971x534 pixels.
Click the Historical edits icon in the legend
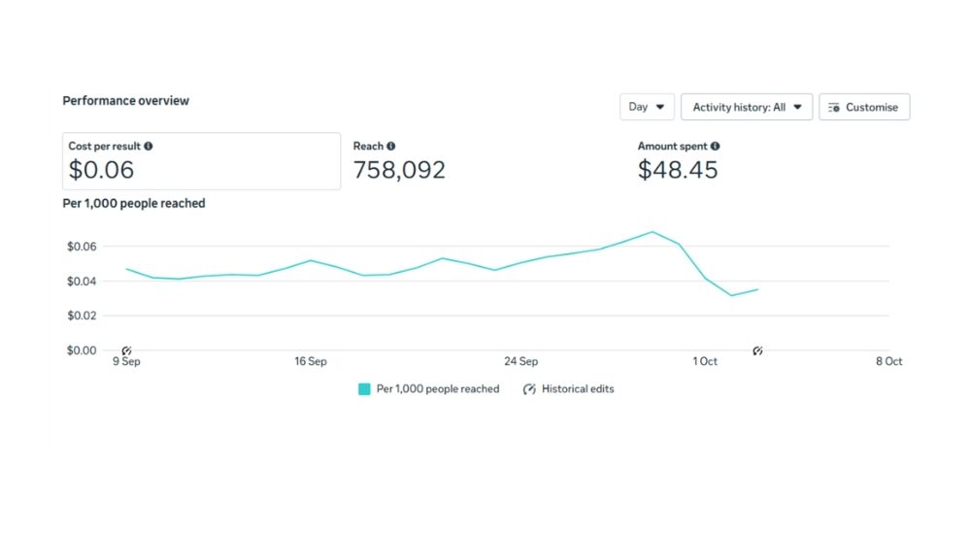click(x=529, y=389)
